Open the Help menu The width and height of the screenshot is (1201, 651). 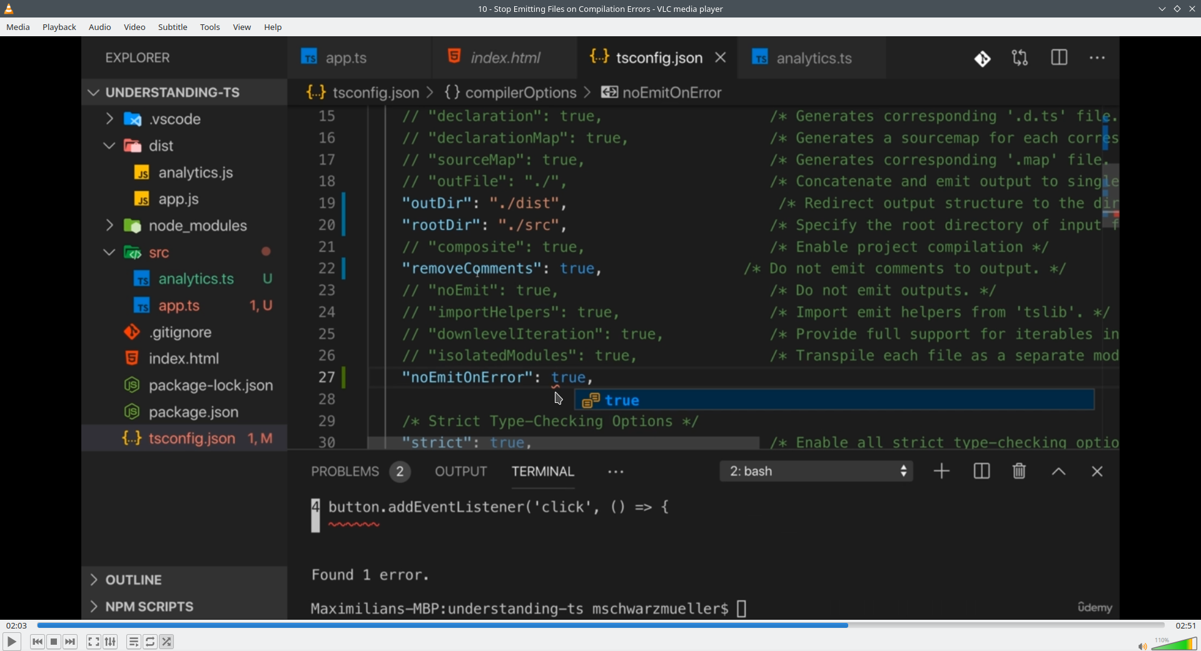click(273, 27)
